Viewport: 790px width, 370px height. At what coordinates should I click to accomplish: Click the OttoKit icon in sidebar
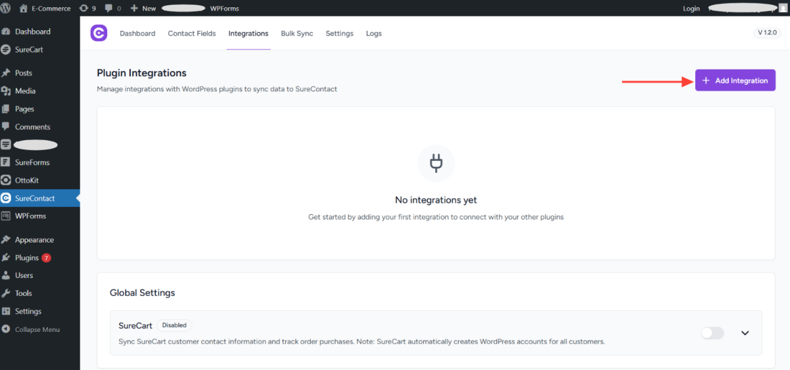click(x=6, y=180)
